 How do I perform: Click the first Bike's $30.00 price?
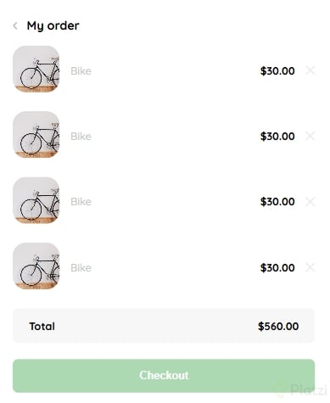click(x=277, y=71)
